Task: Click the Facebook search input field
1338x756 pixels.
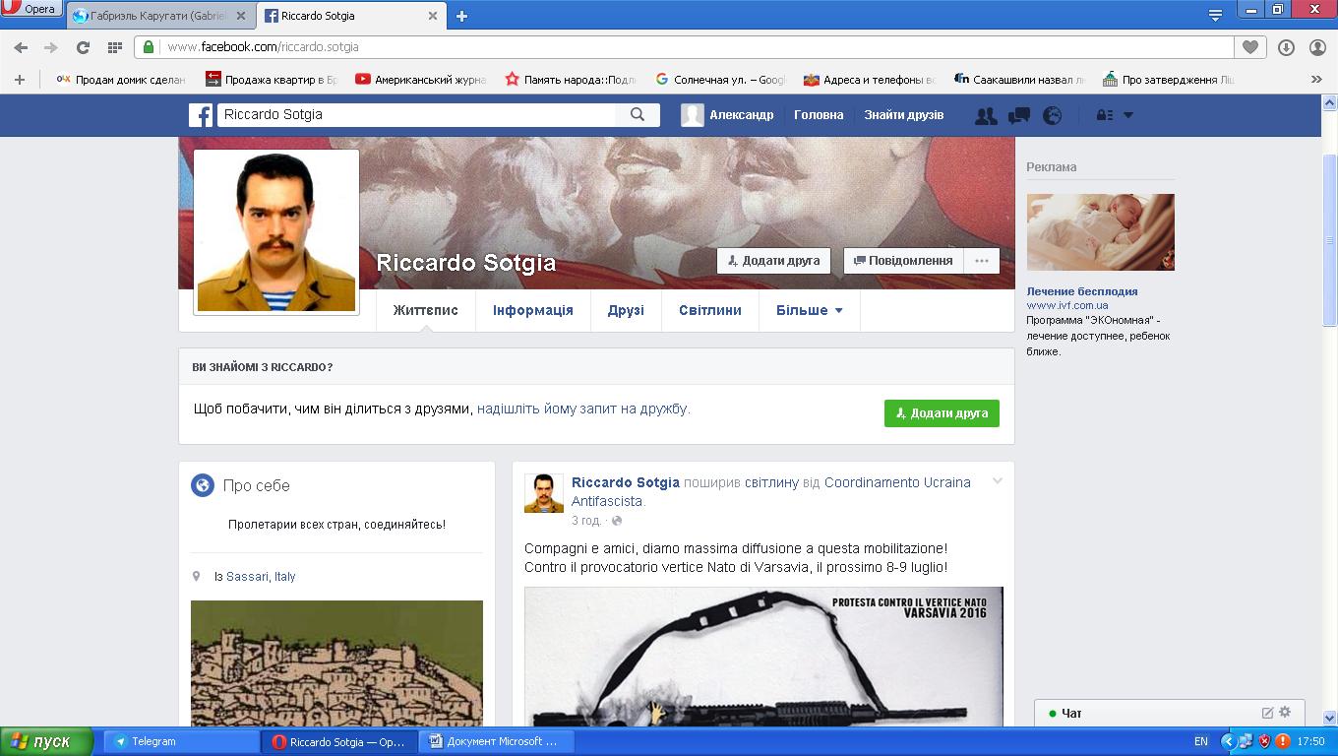Action: click(x=415, y=115)
